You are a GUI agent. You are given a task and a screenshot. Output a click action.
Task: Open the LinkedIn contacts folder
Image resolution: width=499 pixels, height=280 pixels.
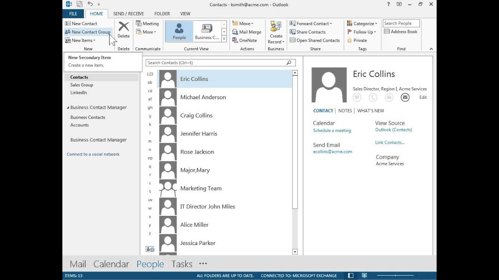(78, 93)
